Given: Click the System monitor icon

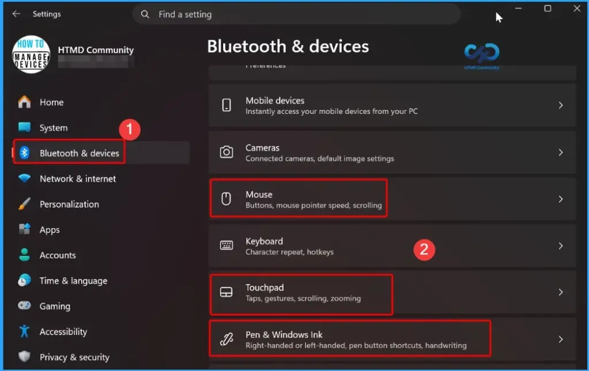Looking at the screenshot, I should coord(24,128).
